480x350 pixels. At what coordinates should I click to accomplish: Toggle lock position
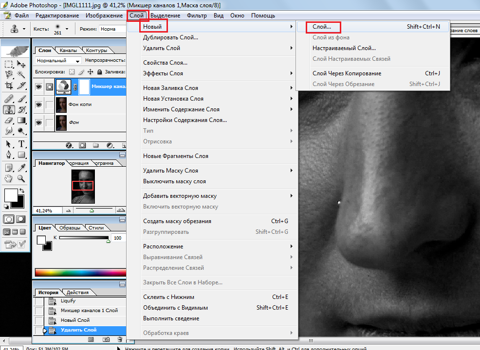(91, 72)
